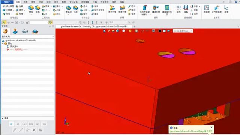Click the white background color swatch

pyautogui.click(x=164, y=31)
